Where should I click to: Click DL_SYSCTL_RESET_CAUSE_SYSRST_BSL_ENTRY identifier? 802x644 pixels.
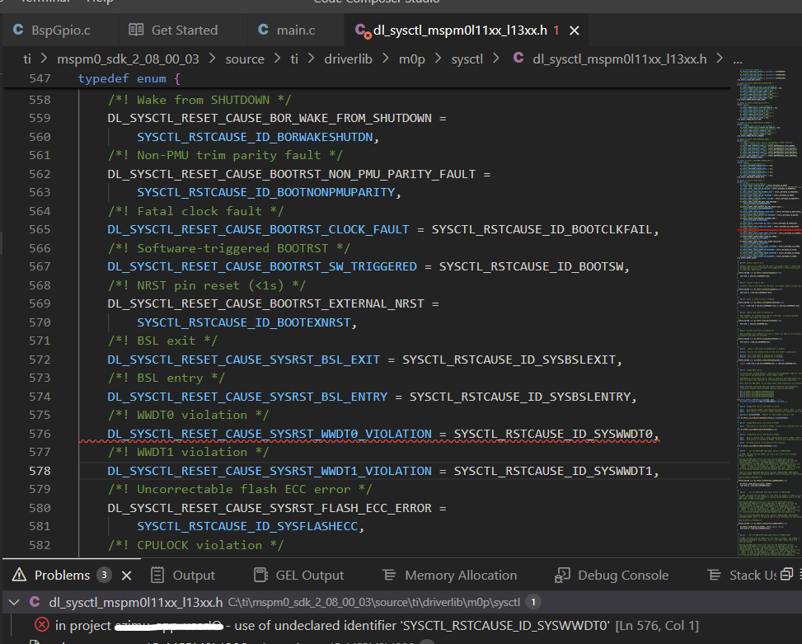pos(247,397)
